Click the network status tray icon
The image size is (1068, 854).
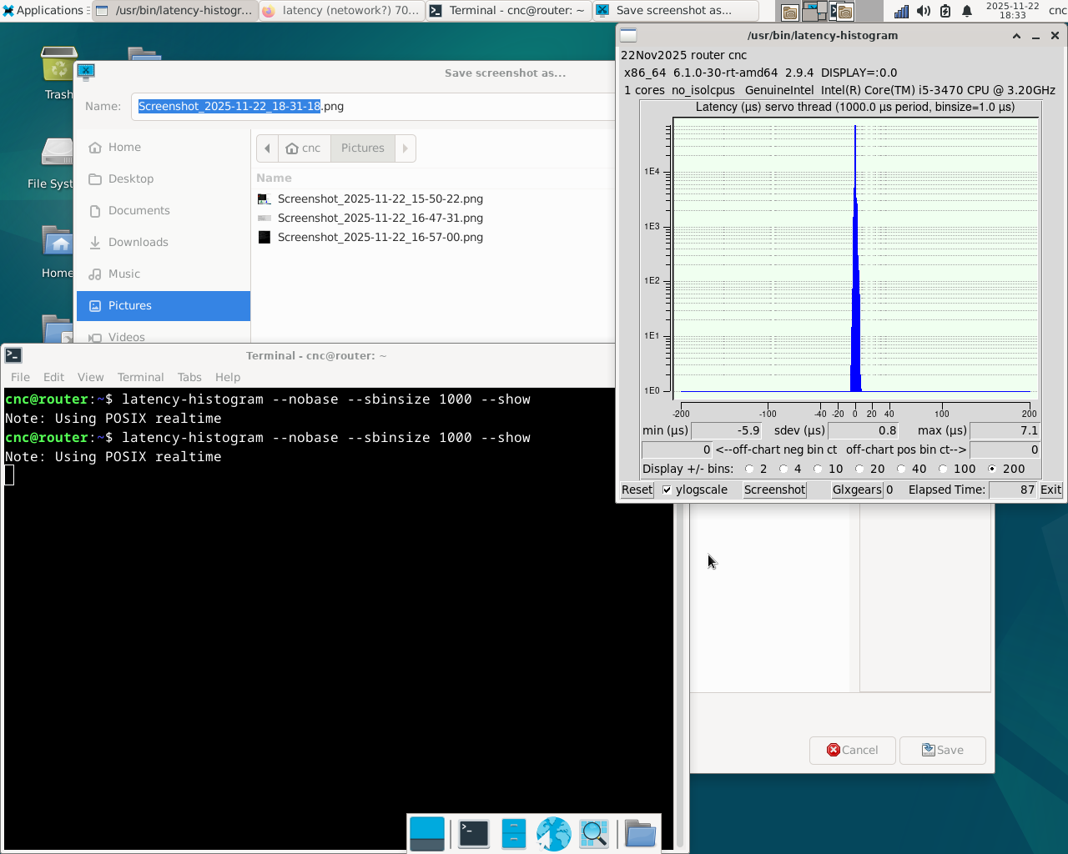point(901,11)
